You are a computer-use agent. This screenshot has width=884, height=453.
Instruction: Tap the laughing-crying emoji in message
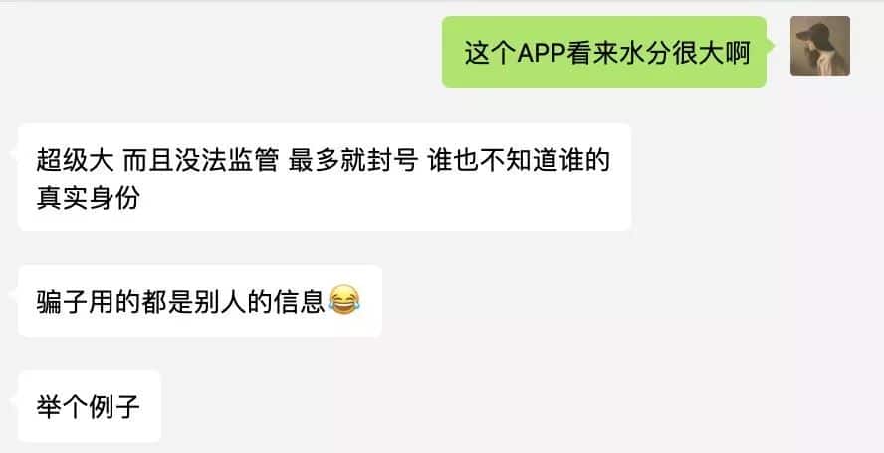coord(343,300)
